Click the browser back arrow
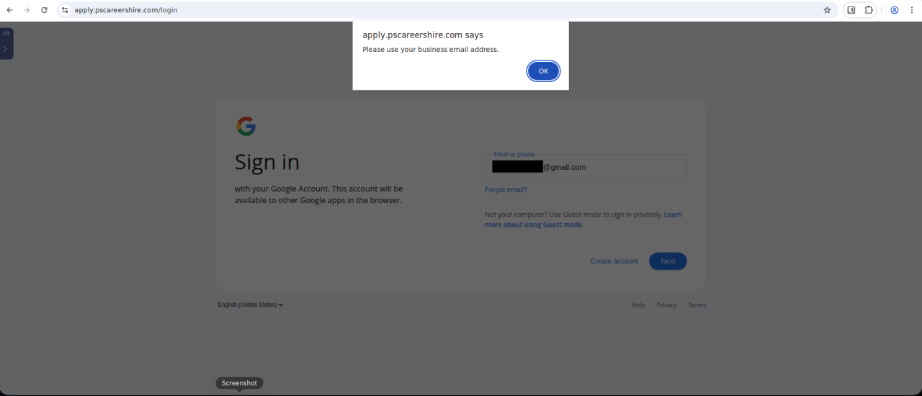Screen dimensions: 922x396 [9, 10]
